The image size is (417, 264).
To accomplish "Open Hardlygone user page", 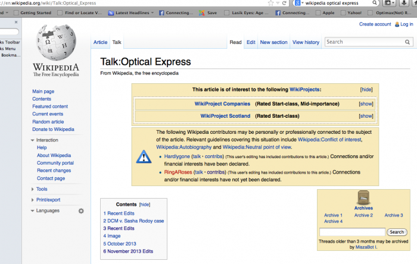I will point(177,156).
